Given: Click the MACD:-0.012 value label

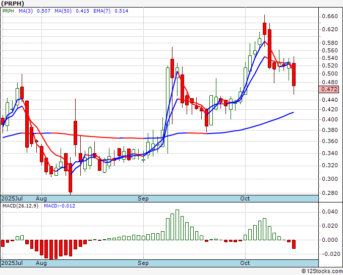Looking at the screenshot, I should pos(60,206).
